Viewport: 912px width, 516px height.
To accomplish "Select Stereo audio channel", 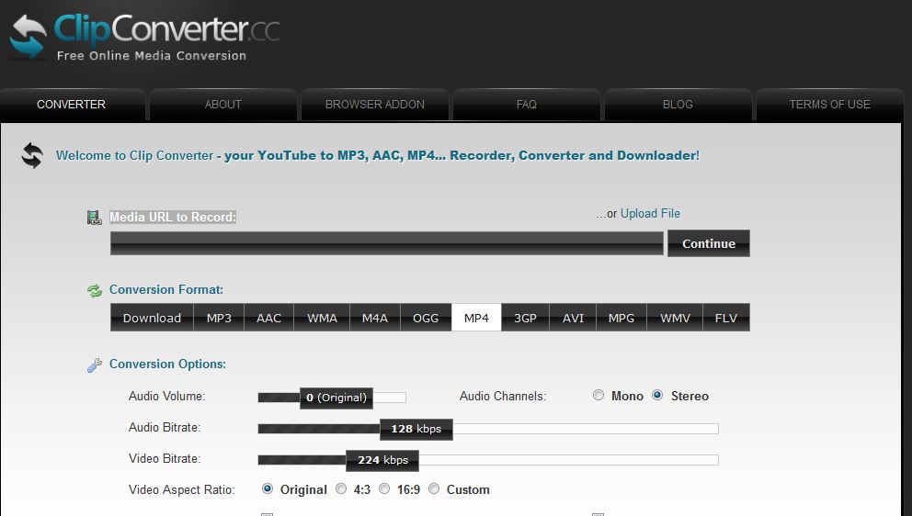I will pyautogui.click(x=657, y=395).
